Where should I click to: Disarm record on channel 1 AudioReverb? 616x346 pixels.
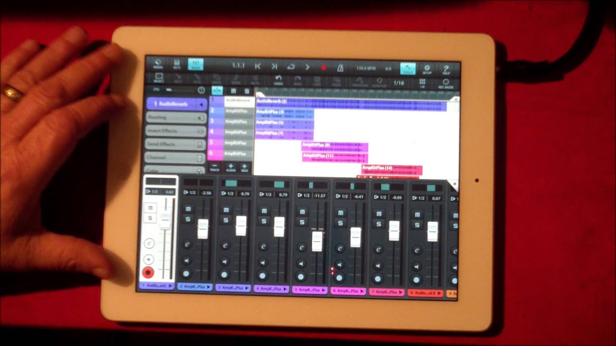(148, 272)
